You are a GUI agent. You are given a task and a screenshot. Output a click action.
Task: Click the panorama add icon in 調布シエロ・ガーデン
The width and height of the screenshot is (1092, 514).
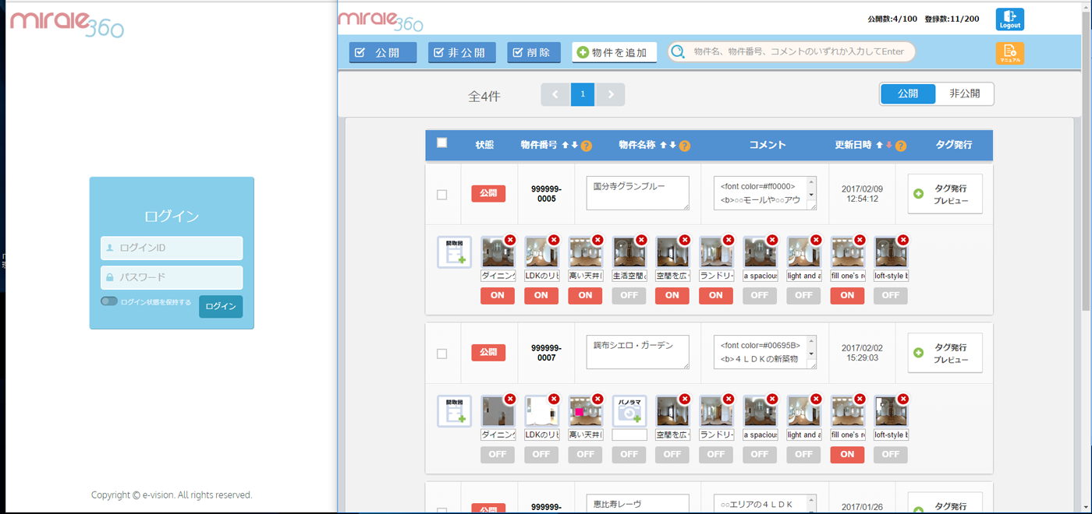coord(629,411)
